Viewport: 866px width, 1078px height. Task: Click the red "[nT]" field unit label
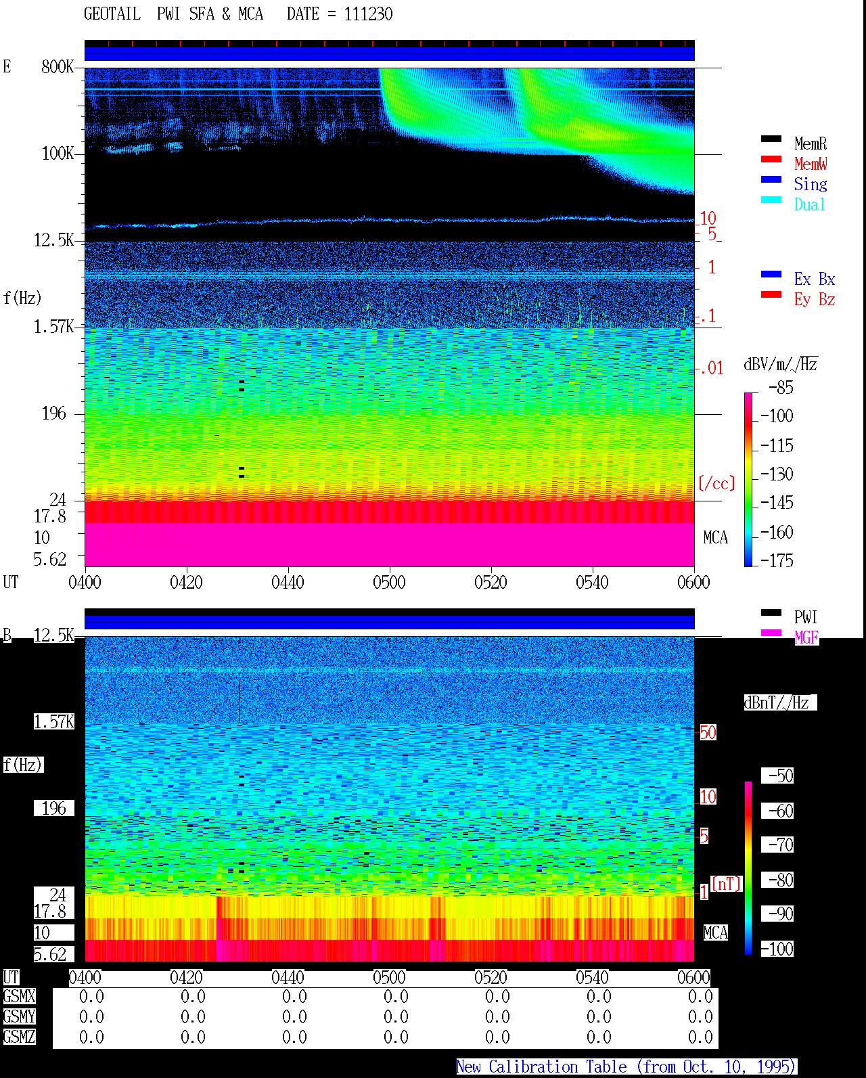(x=727, y=884)
